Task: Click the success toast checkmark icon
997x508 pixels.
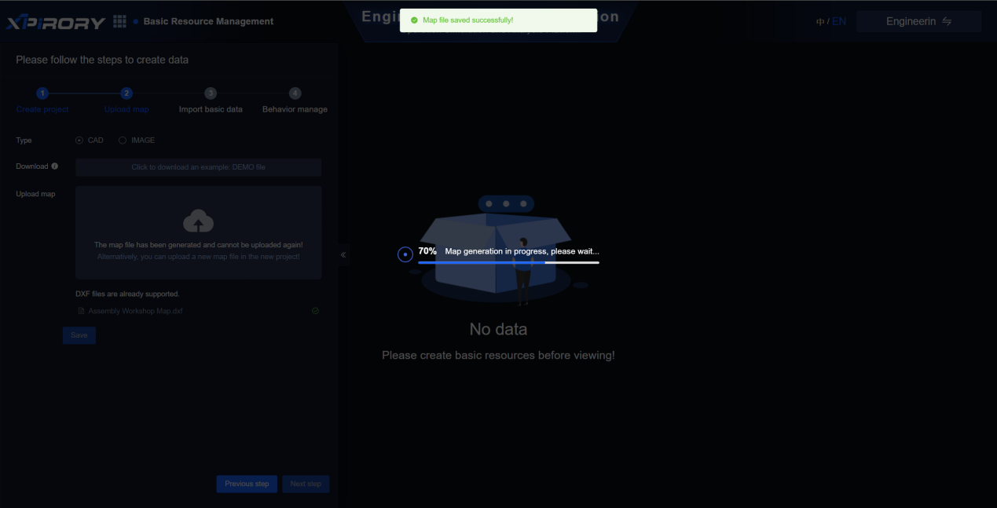Action: pos(414,20)
